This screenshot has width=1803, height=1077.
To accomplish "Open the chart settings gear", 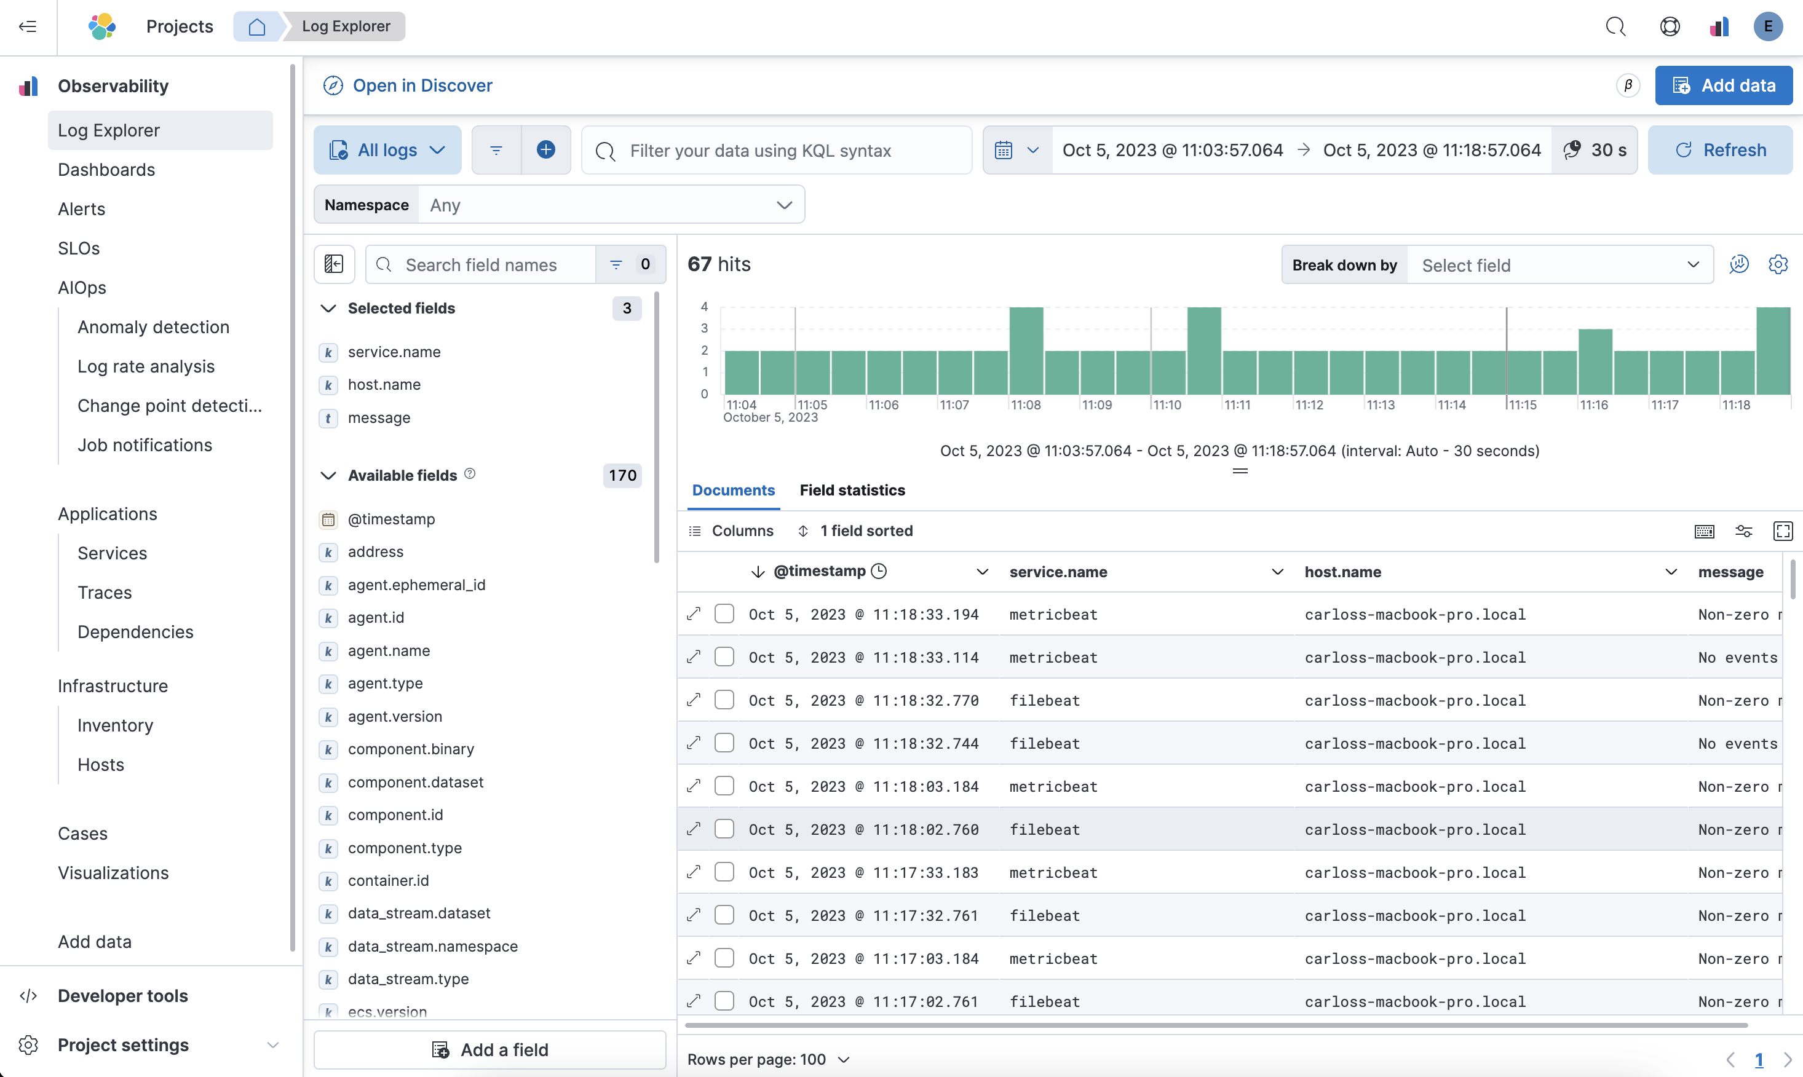I will [1778, 264].
